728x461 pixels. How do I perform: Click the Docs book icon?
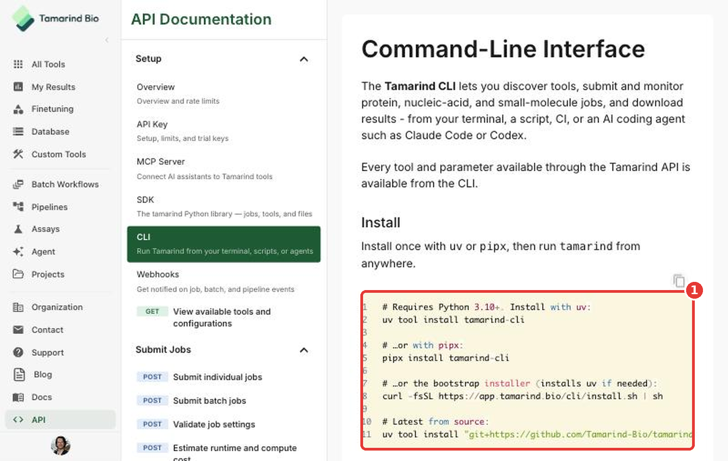coord(18,397)
